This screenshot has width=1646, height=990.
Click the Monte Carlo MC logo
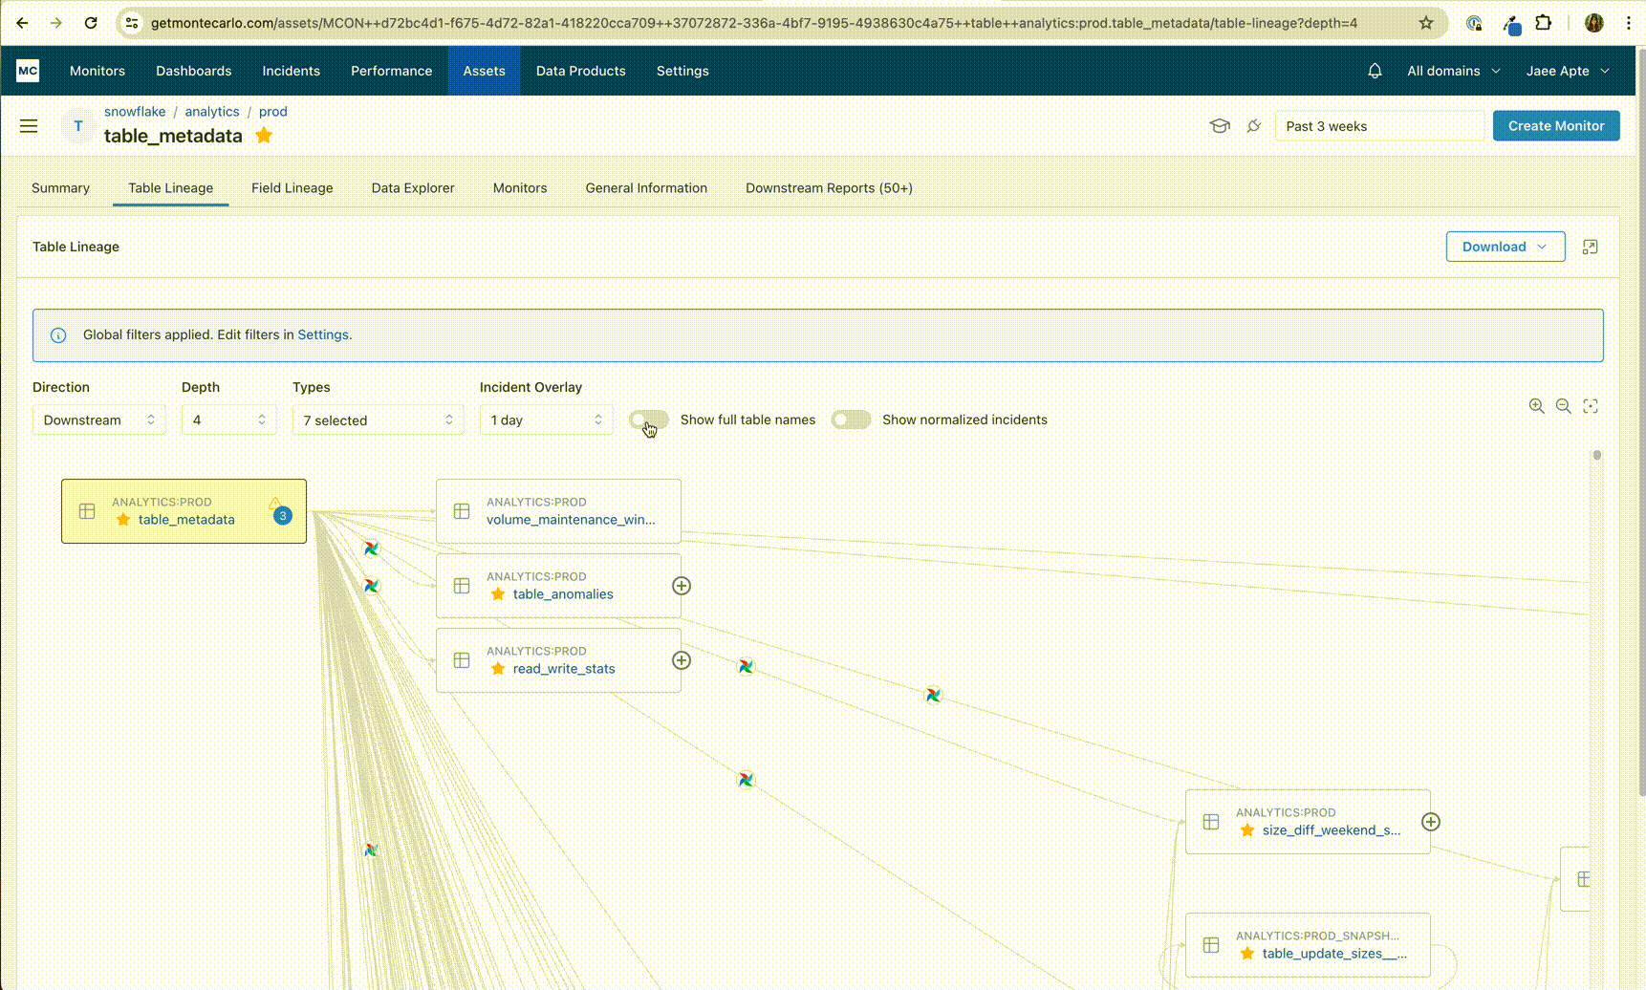pos(28,71)
